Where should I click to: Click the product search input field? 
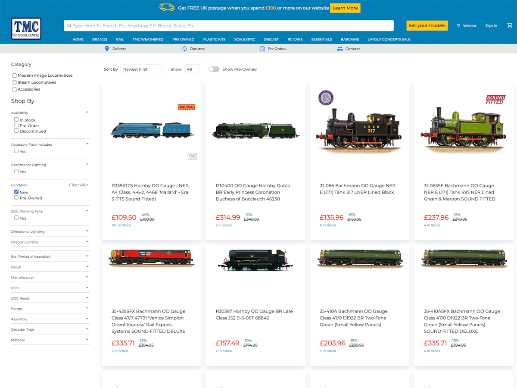[229, 25]
